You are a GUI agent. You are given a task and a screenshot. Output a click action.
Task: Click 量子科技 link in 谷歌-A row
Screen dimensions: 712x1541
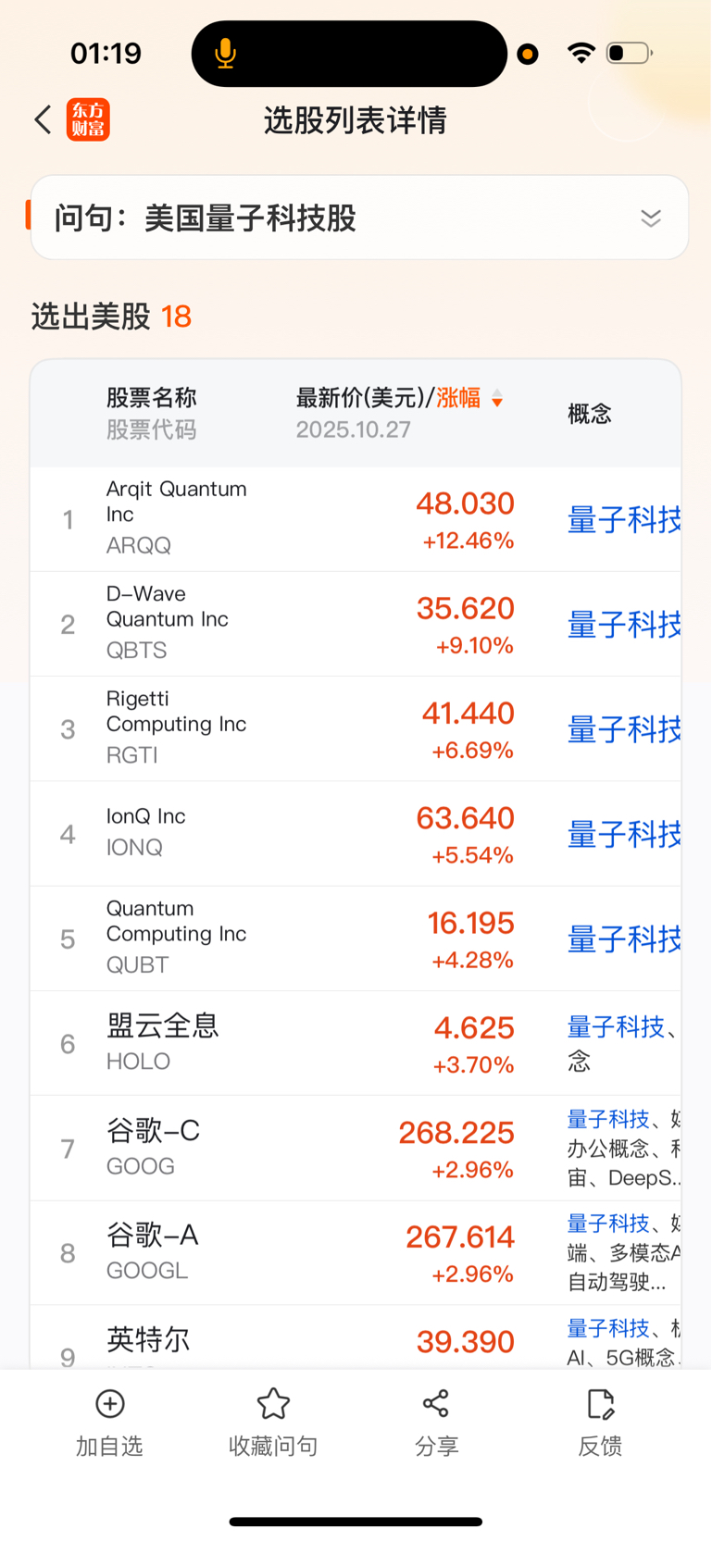click(608, 1224)
